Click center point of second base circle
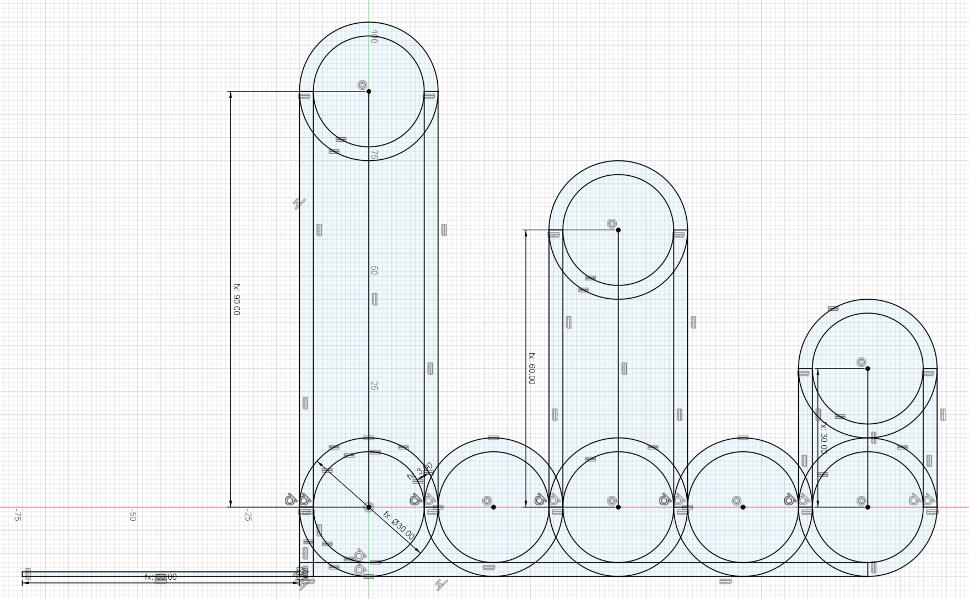This screenshot has height=599, width=969. [x=493, y=507]
